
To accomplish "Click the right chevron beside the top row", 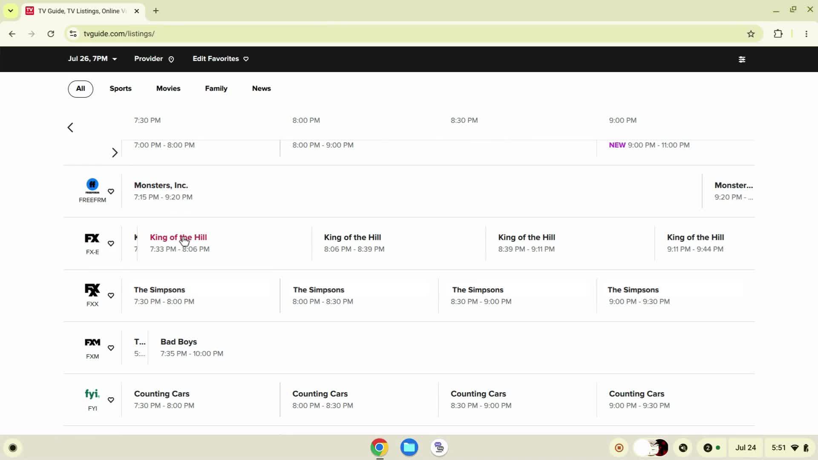I will [115, 152].
